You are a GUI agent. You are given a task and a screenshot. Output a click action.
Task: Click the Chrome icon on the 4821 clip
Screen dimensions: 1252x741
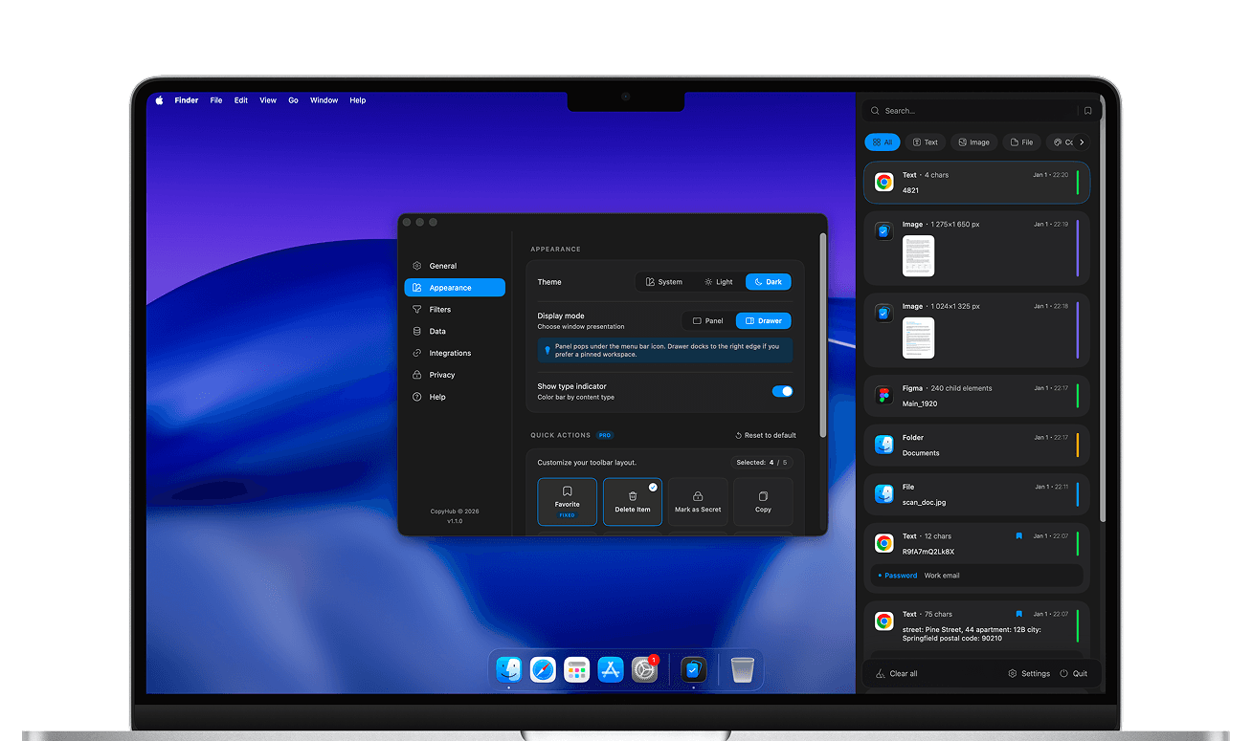pos(883,182)
